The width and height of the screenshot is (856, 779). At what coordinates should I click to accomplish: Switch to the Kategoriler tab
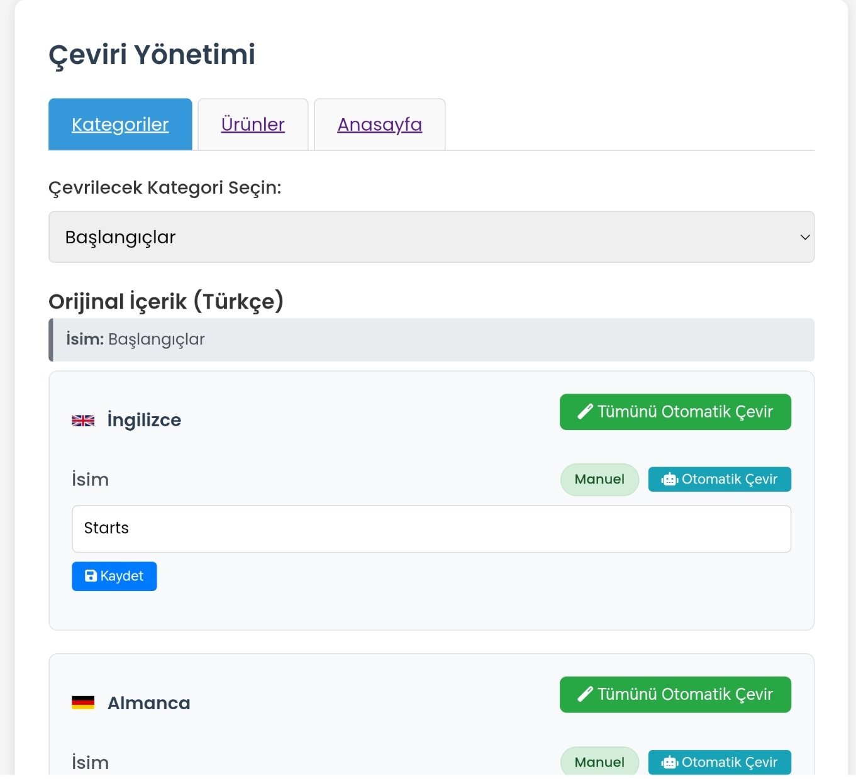pyautogui.click(x=120, y=124)
